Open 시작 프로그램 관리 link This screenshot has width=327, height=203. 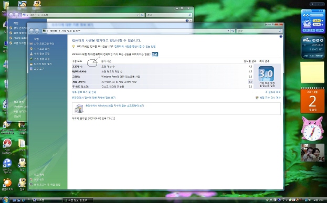tap(44, 44)
